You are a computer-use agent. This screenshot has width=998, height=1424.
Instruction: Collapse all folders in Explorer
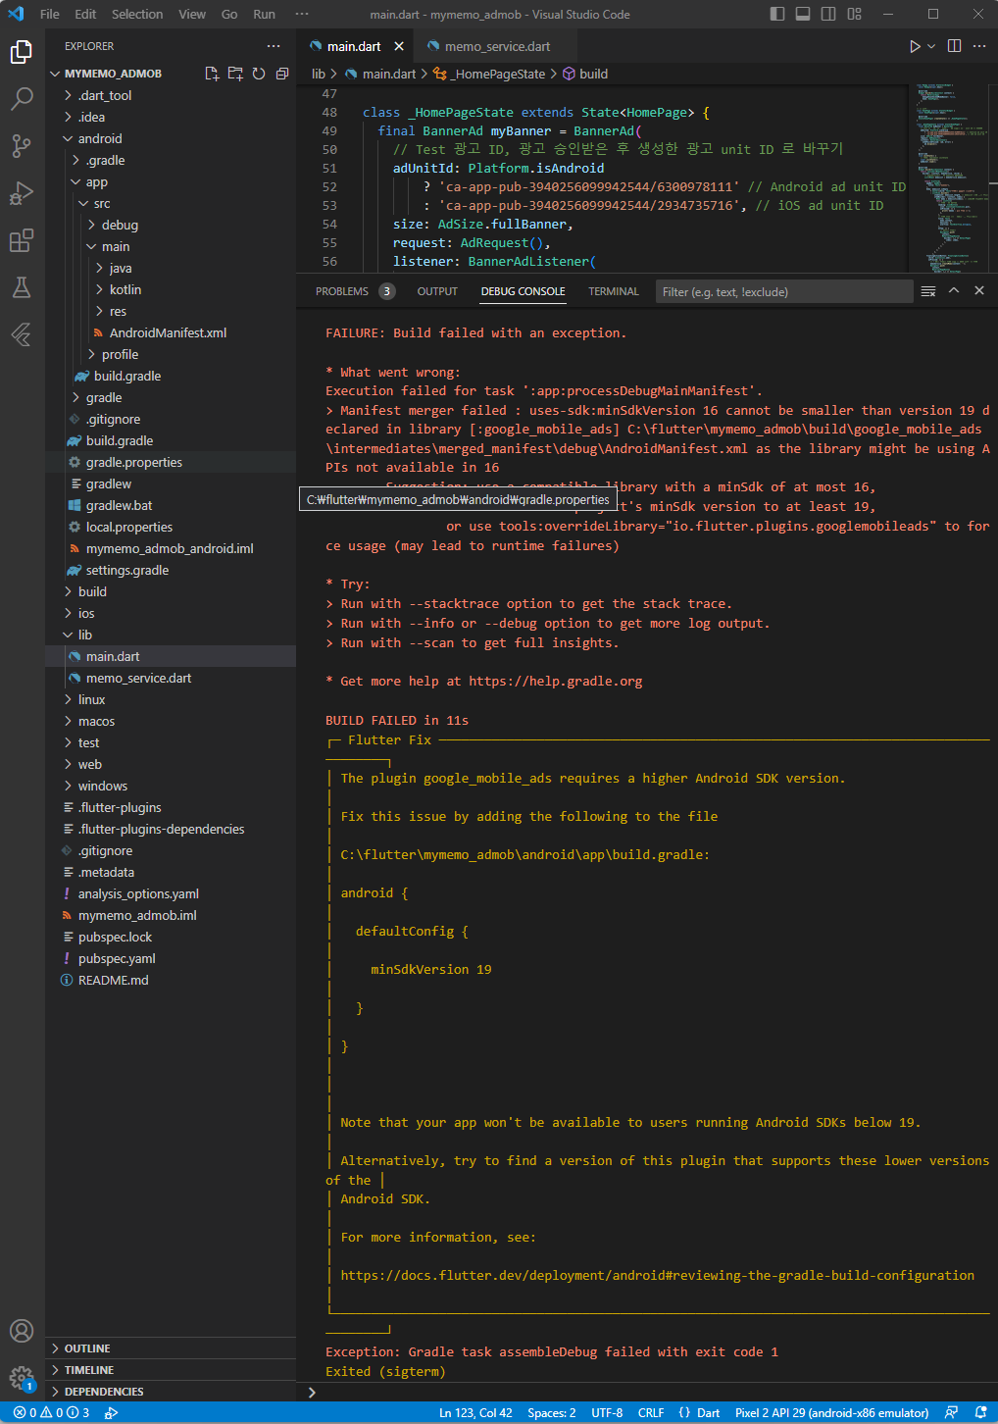282,74
